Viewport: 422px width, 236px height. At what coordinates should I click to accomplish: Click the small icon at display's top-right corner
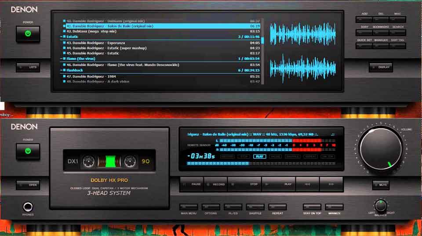click(x=333, y=134)
